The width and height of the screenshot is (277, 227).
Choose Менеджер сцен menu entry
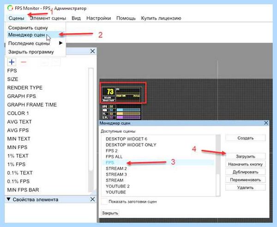[x=36, y=35]
